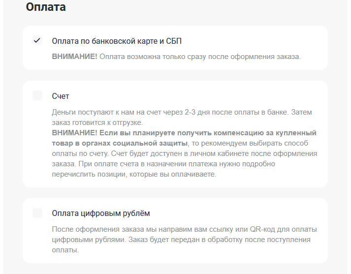Select the label Оплата по банковской карте и СБП
351x274 pixels.
click(117, 41)
